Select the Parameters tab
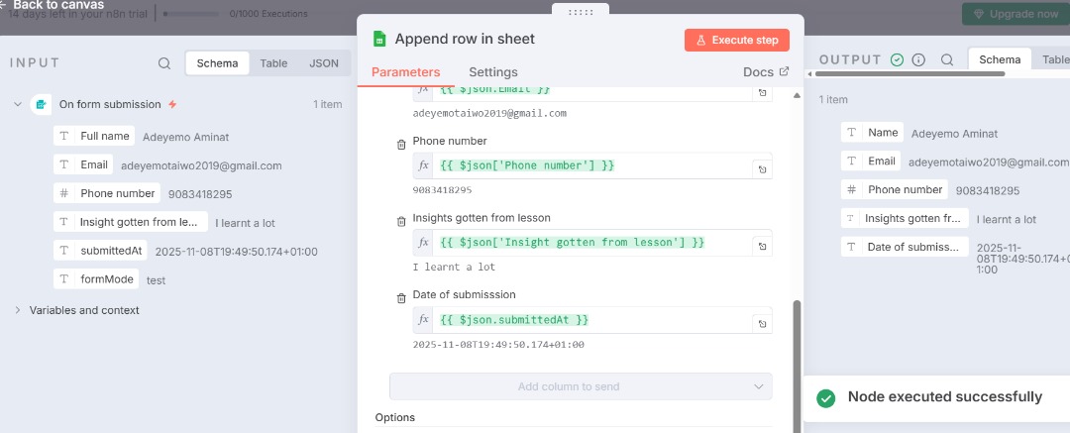This screenshot has height=433, width=1070. click(405, 72)
